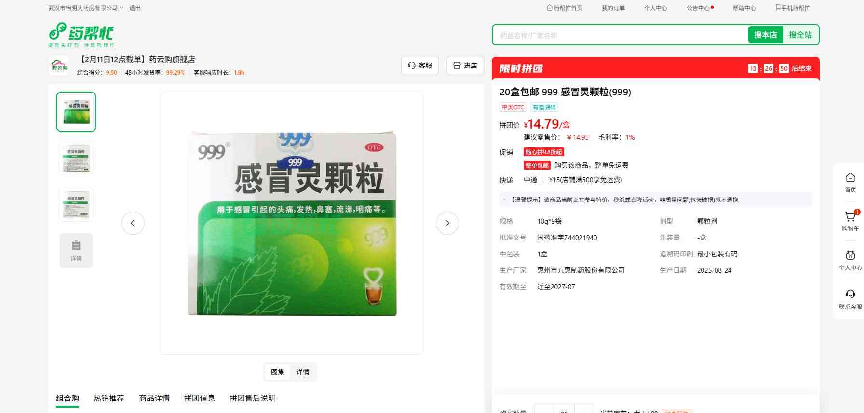Open 个人中心 from the right sidebar
Screen dimensions: 864x413
coord(850,260)
